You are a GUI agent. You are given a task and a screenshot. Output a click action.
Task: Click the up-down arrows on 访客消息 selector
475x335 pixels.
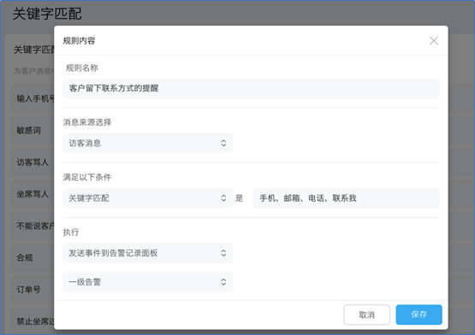223,143
